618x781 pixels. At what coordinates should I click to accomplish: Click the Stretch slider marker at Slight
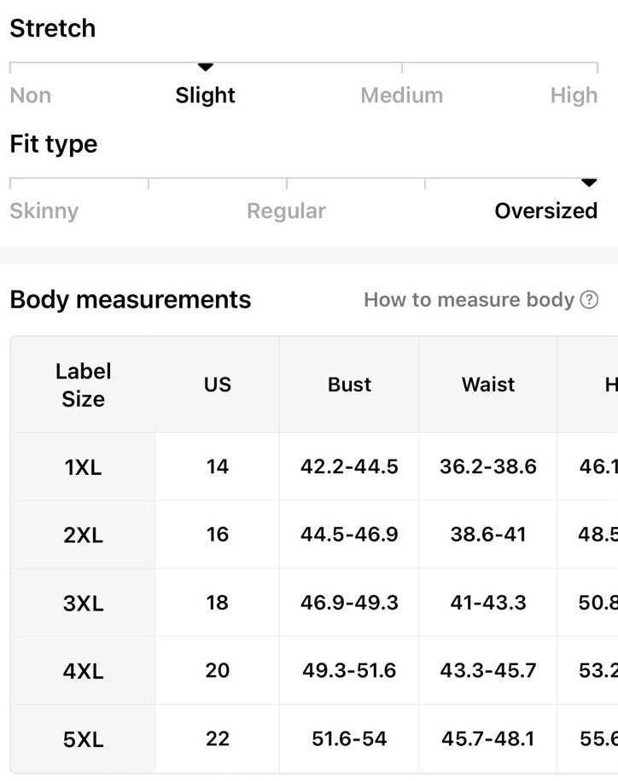point(206,67)
